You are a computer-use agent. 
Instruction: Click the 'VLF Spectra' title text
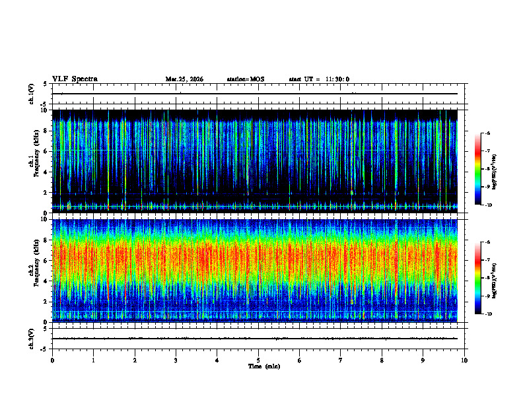75,79
